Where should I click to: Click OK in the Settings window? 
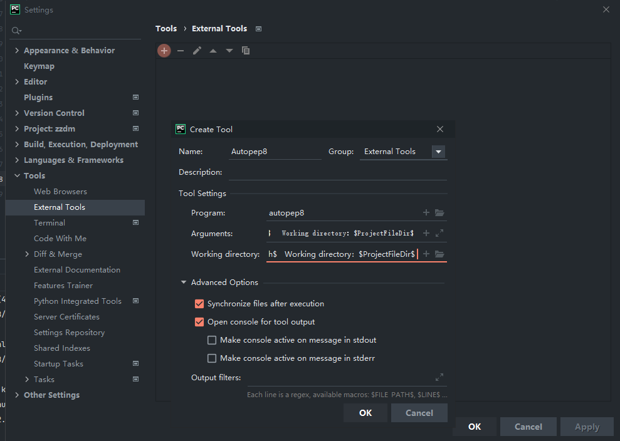475,427
